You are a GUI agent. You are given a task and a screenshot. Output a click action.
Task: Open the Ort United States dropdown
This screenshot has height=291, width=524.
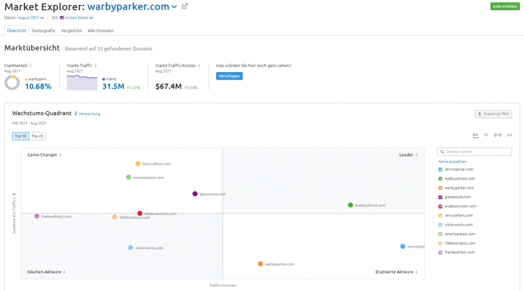77,18
